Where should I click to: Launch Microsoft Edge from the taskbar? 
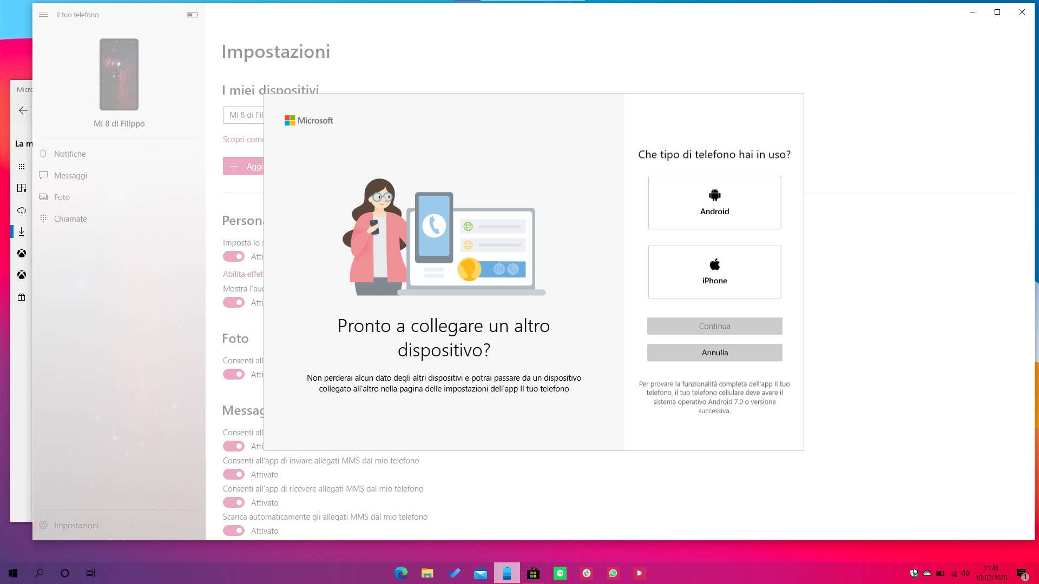(401, 573)
